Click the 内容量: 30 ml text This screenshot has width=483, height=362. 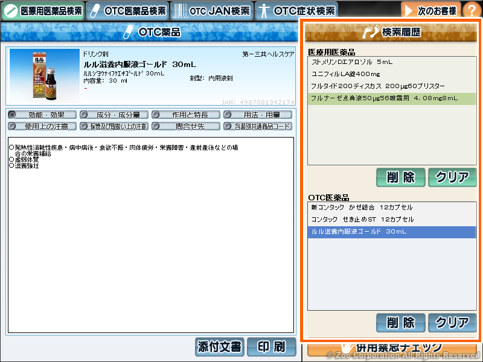point(105,81)
